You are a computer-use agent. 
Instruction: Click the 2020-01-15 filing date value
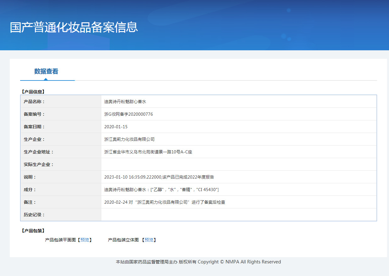coord(116,127)
